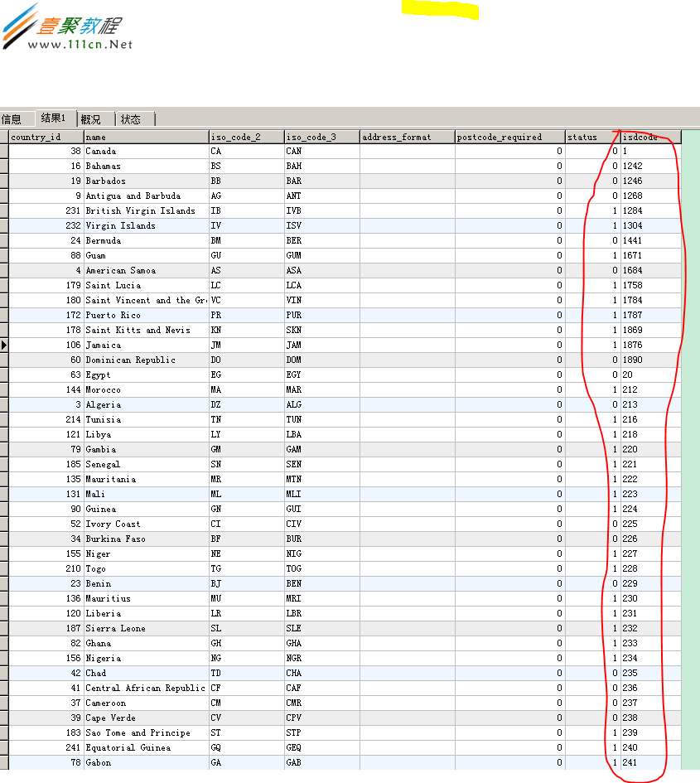Select the Tunisia name cell
The image size is (700, 783).
[147, 419]
